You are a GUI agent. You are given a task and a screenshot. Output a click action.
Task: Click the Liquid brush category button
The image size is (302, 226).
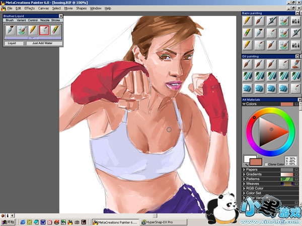click(12, 43)
